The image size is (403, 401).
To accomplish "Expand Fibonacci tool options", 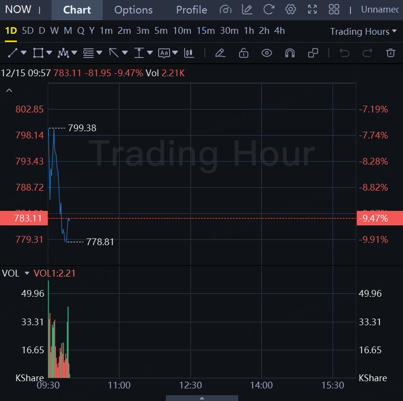I will (x=99, y=53).
